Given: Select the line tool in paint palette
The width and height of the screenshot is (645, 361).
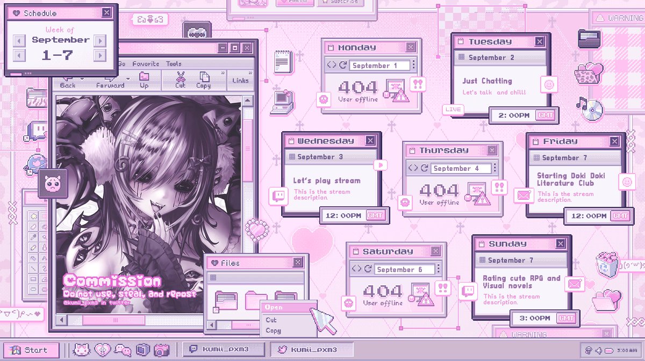Looking at the screenshot, I should (34, 268).
